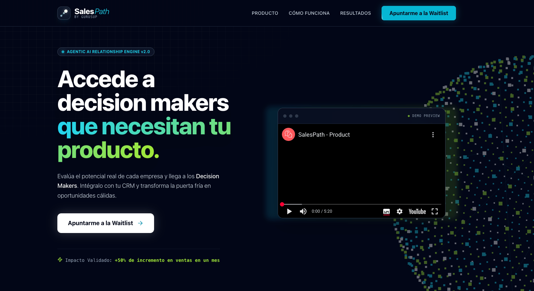Click the white hero Apuntarme a la Waitlist button

pos(106,223)
